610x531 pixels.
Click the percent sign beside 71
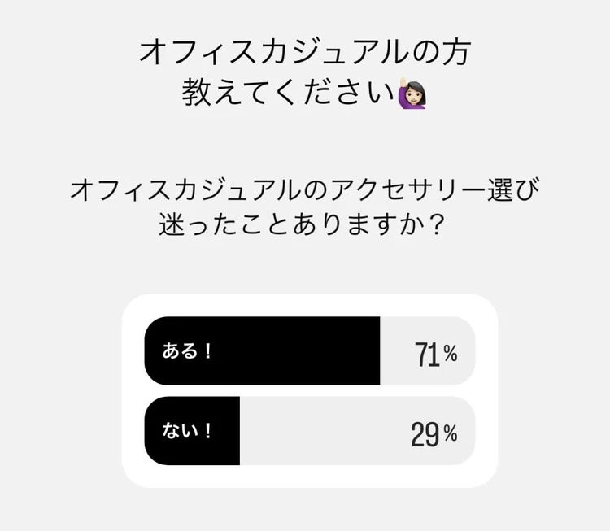[451, 354]
